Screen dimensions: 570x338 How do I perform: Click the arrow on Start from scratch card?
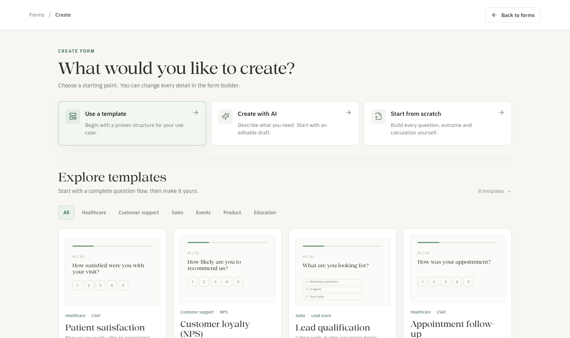[x=501, y=113]
